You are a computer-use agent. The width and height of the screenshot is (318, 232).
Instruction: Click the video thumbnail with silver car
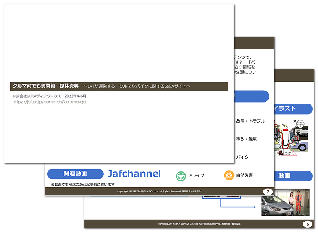[285, 202]
